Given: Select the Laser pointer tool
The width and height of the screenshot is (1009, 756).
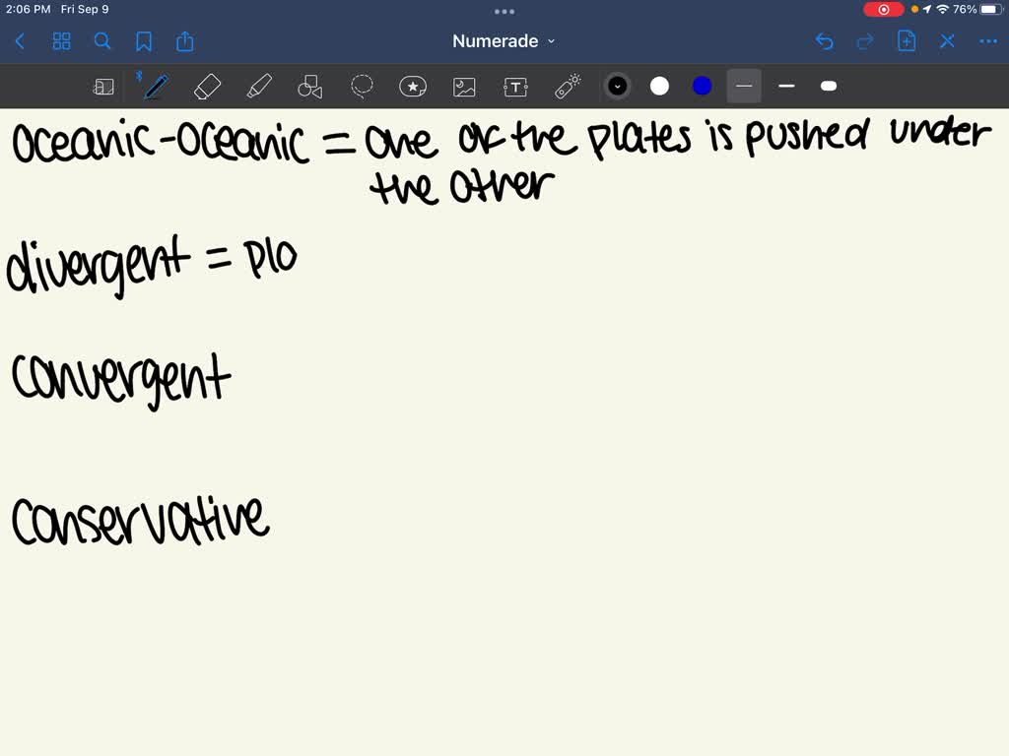Looking at the screenshot, I should (x=567, y=87).
